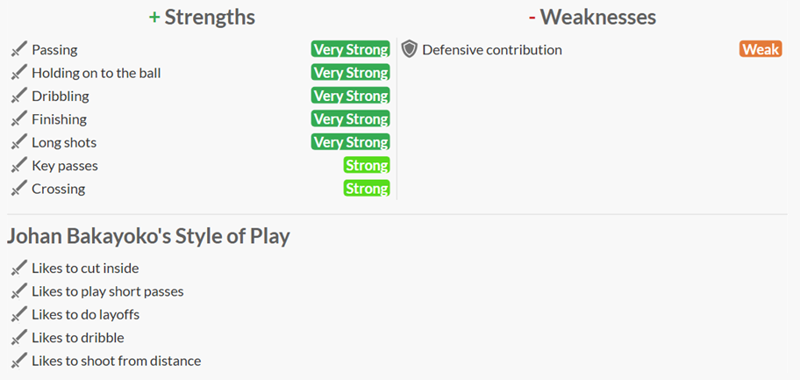Click the shield icon beside Defensive contribution
The image size is (800, 380).
pos(409,50)
